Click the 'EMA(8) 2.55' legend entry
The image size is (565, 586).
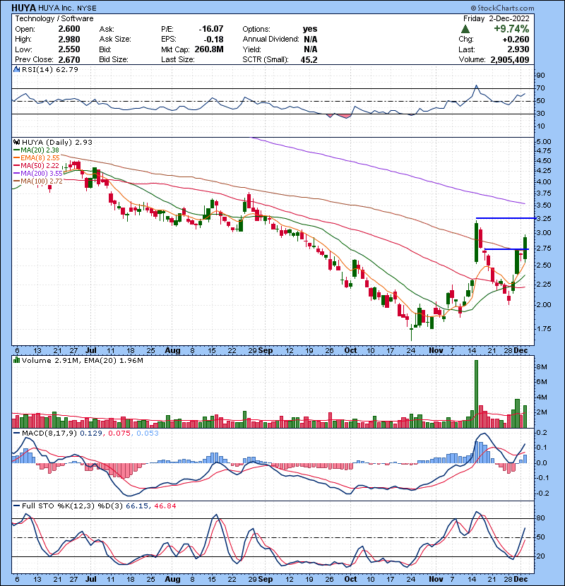[x=40, y=158]
